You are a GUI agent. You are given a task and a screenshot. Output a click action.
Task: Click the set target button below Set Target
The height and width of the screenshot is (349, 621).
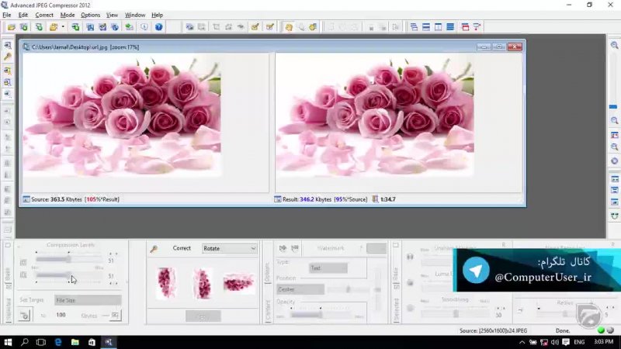[25, 315]
